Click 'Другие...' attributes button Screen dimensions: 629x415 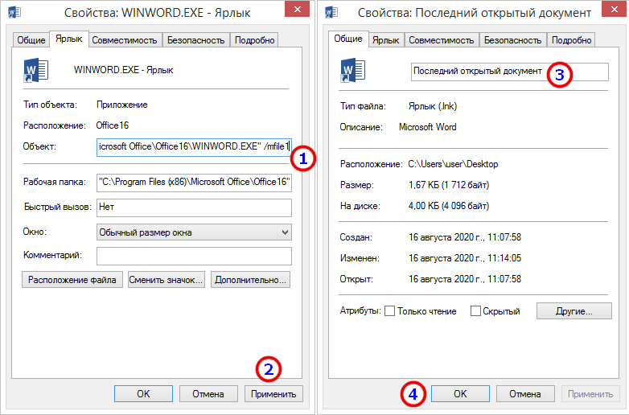pyautogui.click(x=574, y=311)
